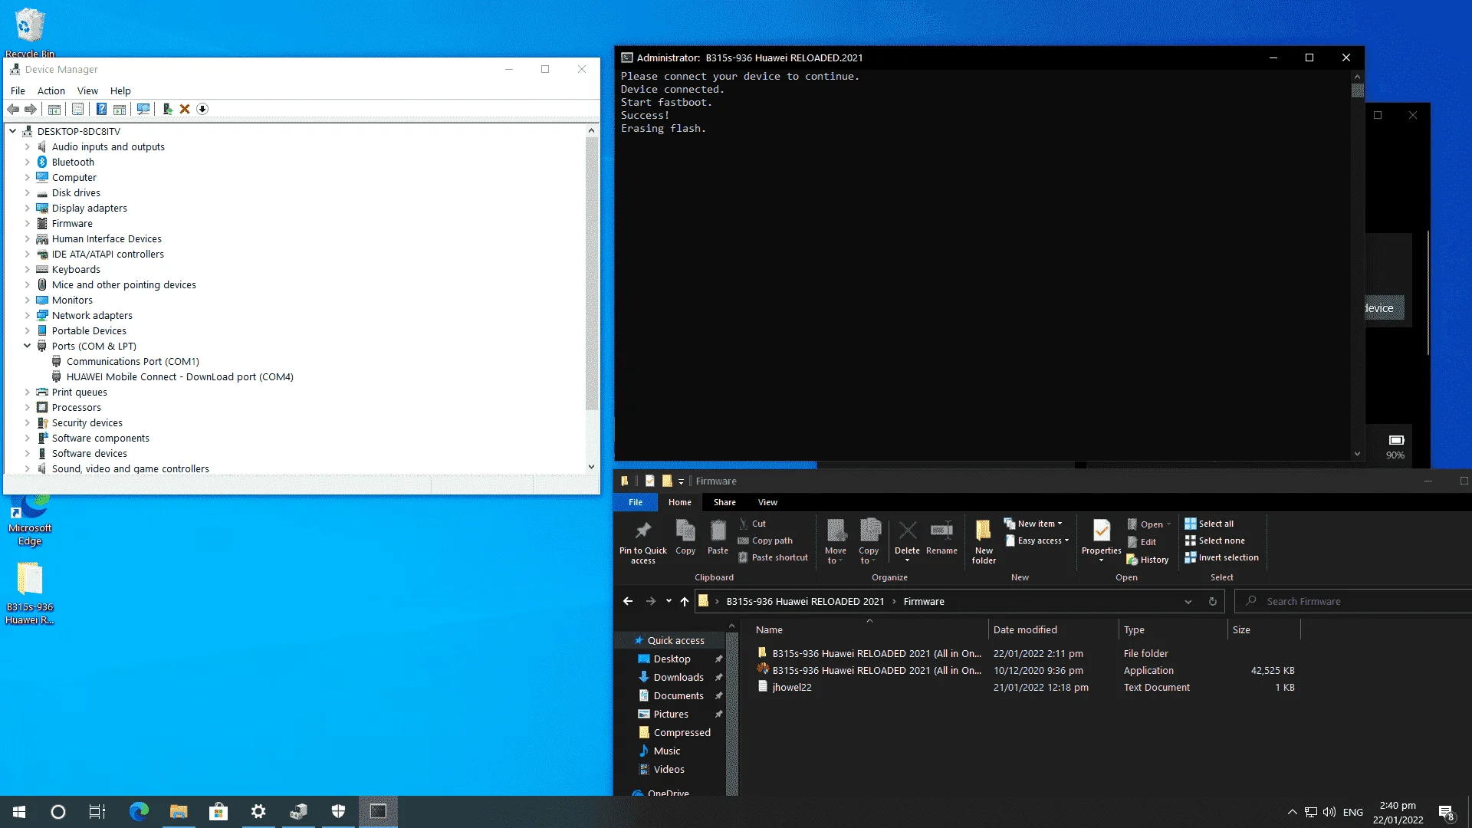Select B315s-936 Huawei RELOADED Application file

tap(877, 670)
